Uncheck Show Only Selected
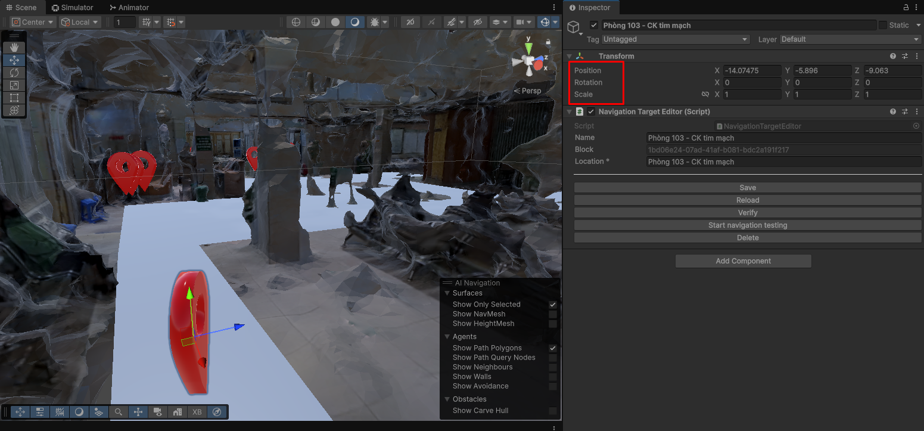This screenshot has width=924, height=431. [553, 305]
